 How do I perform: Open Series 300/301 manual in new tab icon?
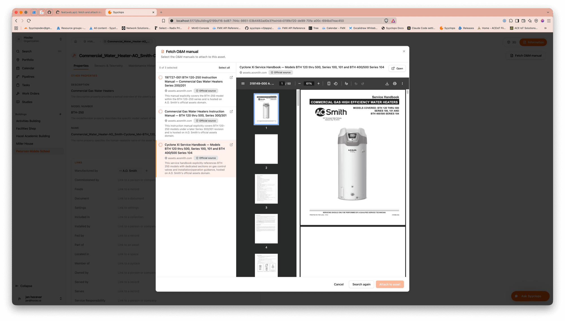(231, 112)
